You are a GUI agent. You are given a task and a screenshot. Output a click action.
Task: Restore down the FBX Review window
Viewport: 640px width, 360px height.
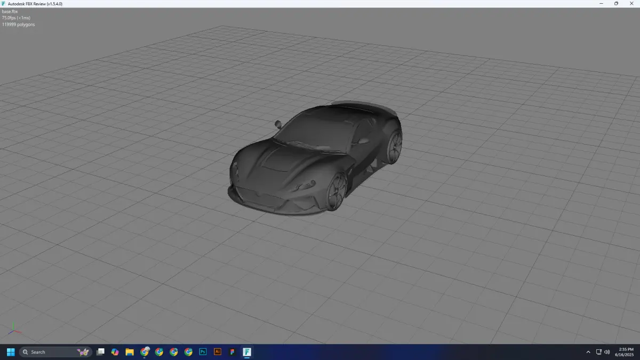(x=617, y=4)
